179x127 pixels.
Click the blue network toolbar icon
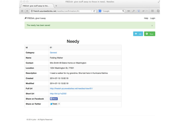(x=139, y=11)
